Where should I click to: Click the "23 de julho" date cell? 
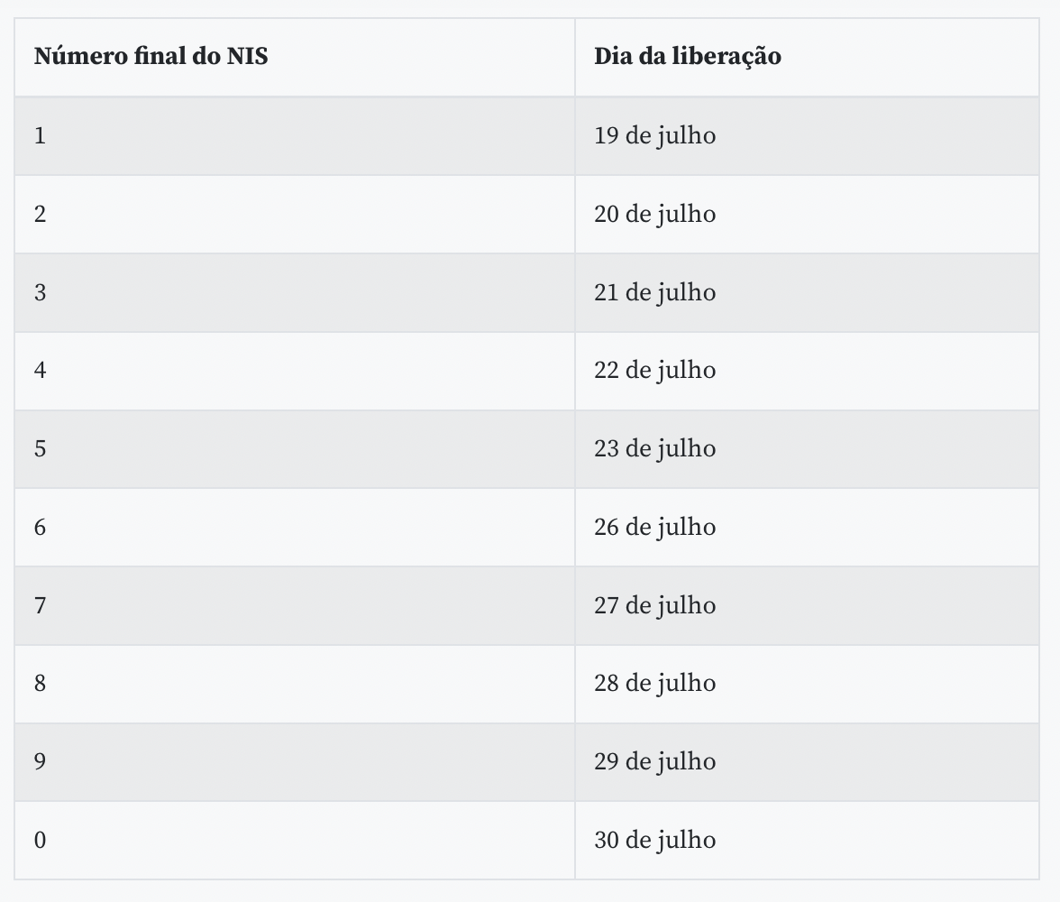[x=655, y=449]
